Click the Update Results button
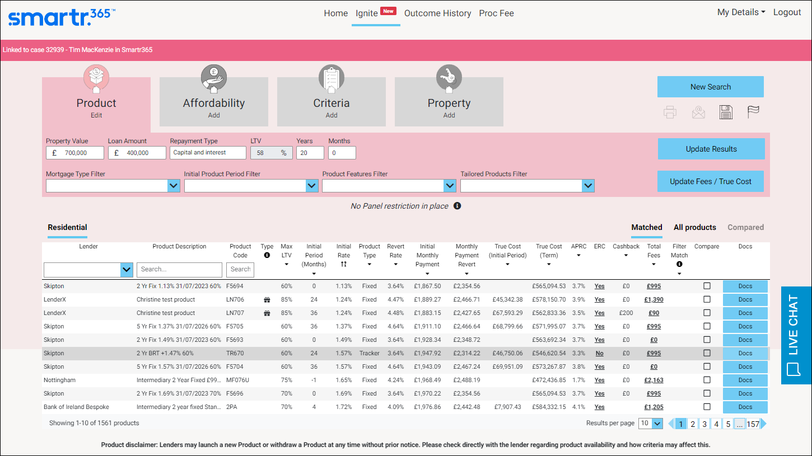This screenshot has height=456, width=812. point(711,149)
